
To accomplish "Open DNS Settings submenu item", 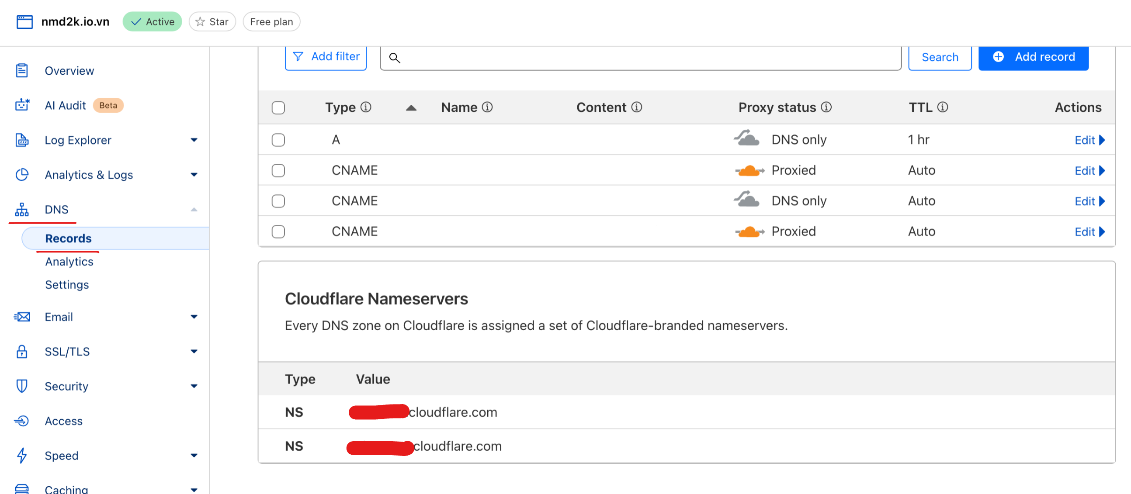I will [x=67, y=285].
